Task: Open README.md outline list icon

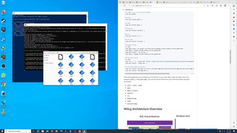Action: point(123,10)
